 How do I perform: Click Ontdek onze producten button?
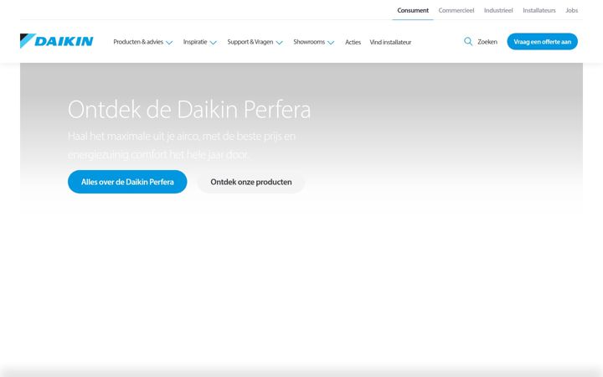(250, 182)
